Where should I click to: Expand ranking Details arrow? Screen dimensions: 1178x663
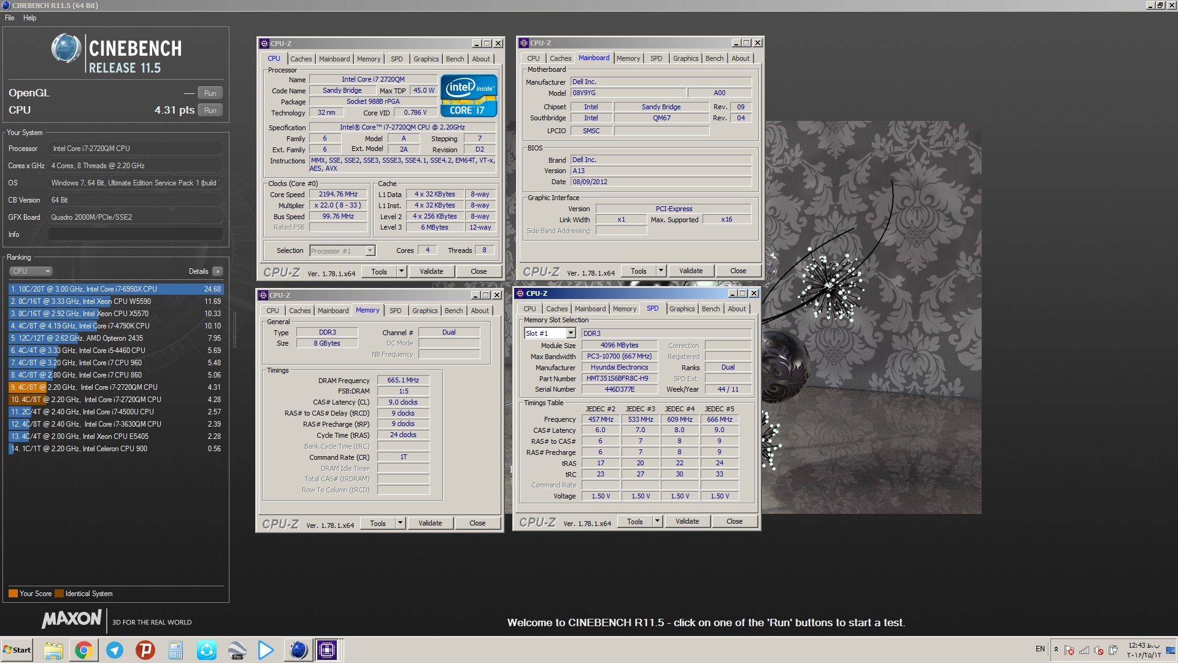coord(217,271)
